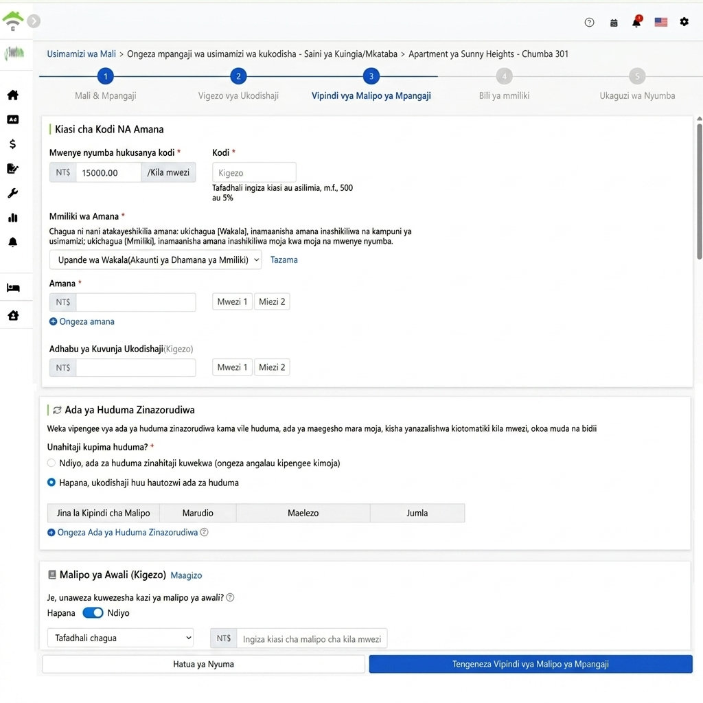Go to step 2 Vigezo vya Ukodishaji
This screenshot has height=703, width=703.
(238, 76)
